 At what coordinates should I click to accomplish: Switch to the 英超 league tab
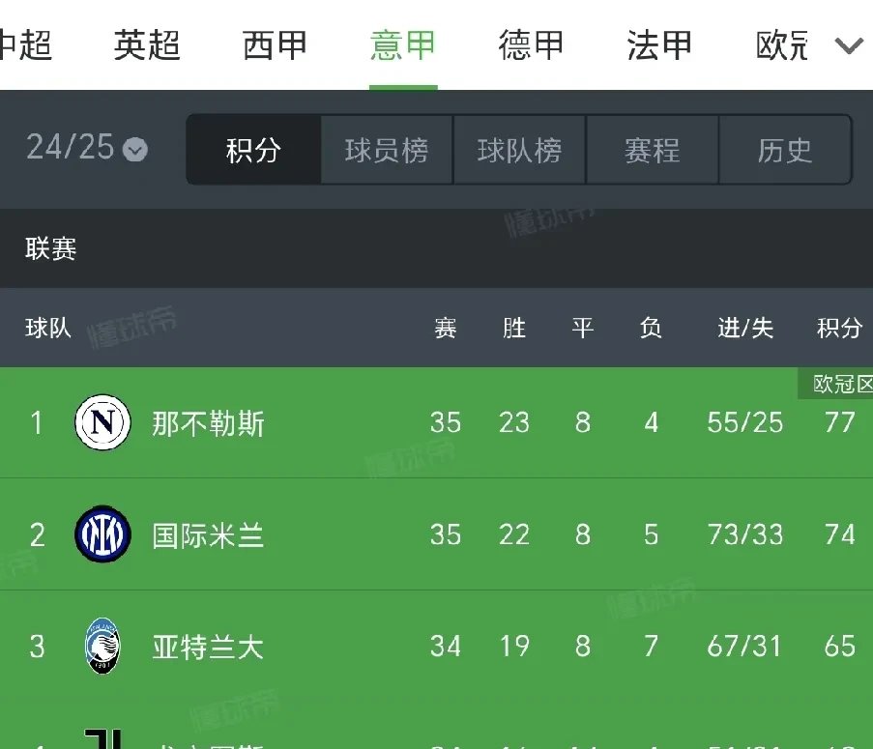[x=146, y=44]
